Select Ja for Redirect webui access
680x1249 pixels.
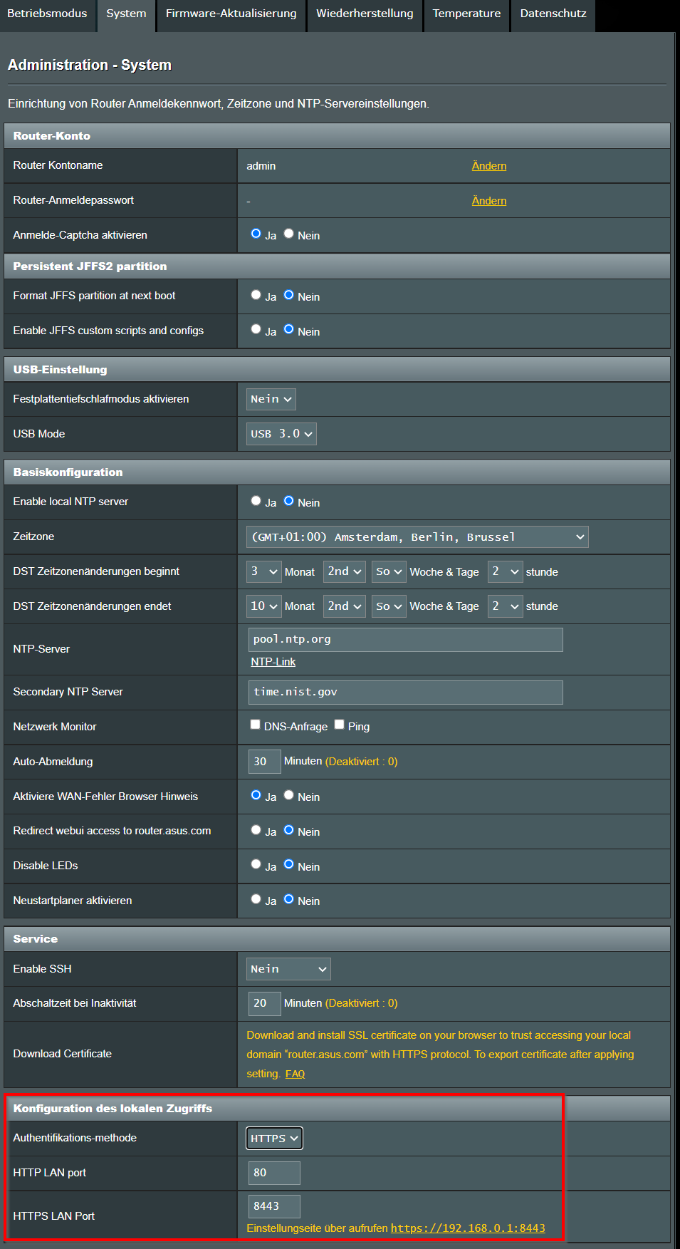click(x=256, y=830)
